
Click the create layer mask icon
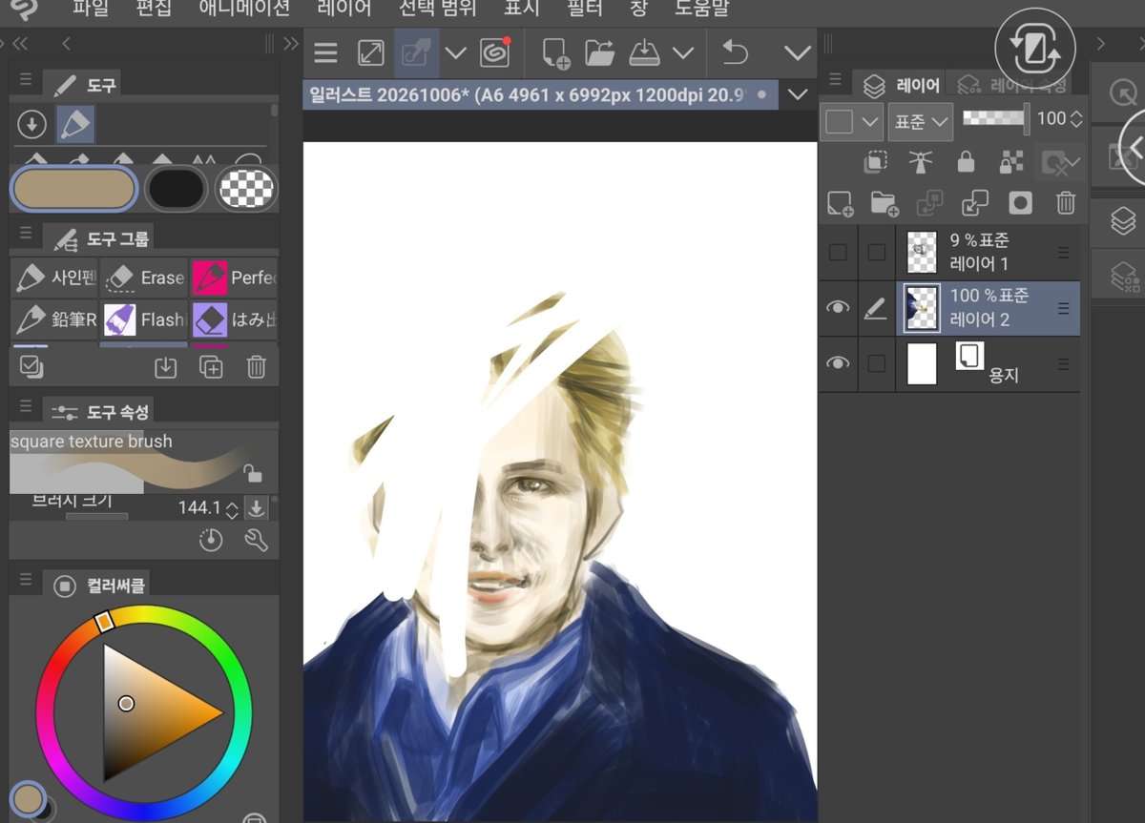click(x=1020, y=203)
